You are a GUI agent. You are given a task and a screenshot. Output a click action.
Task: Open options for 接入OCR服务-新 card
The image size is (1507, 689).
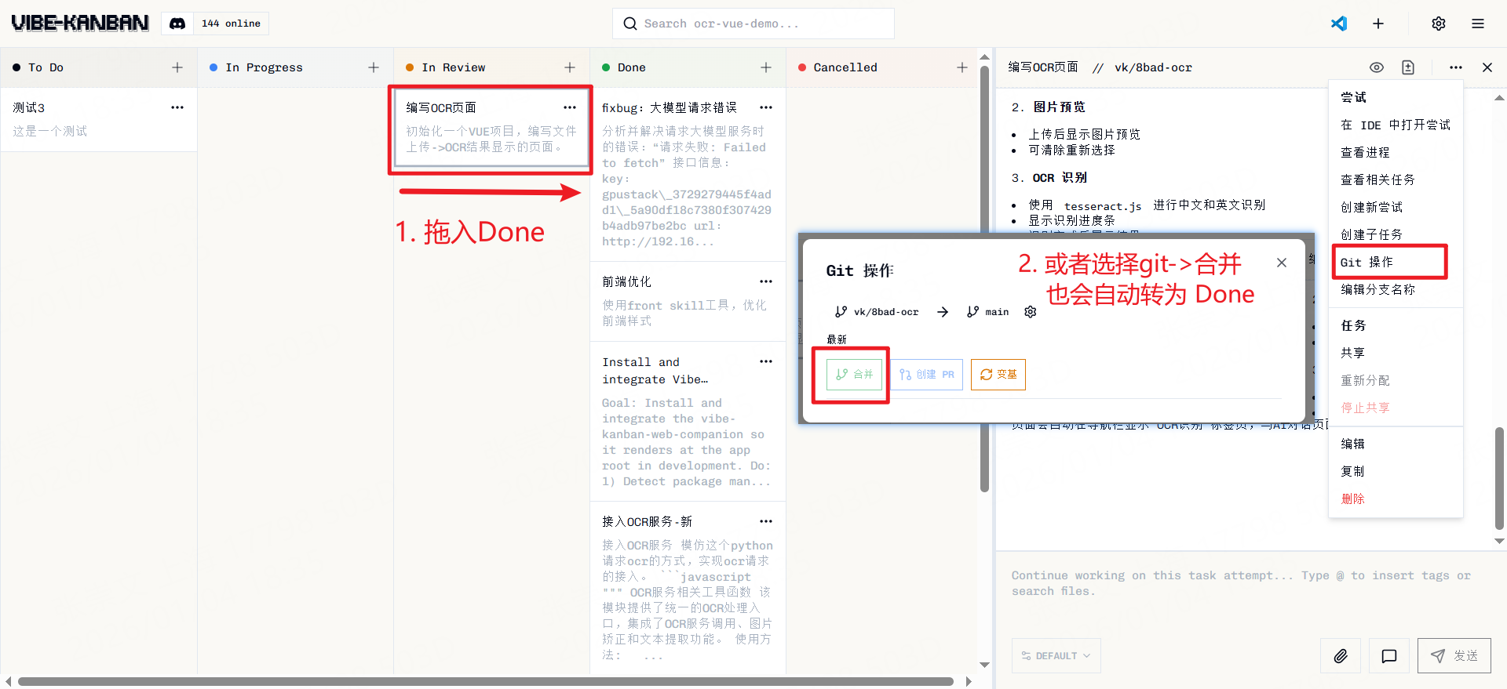(766, 521)
